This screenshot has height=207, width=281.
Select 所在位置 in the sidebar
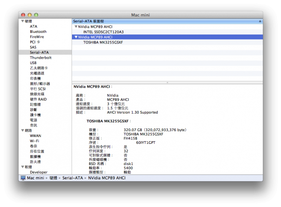[x=37, y=151]
